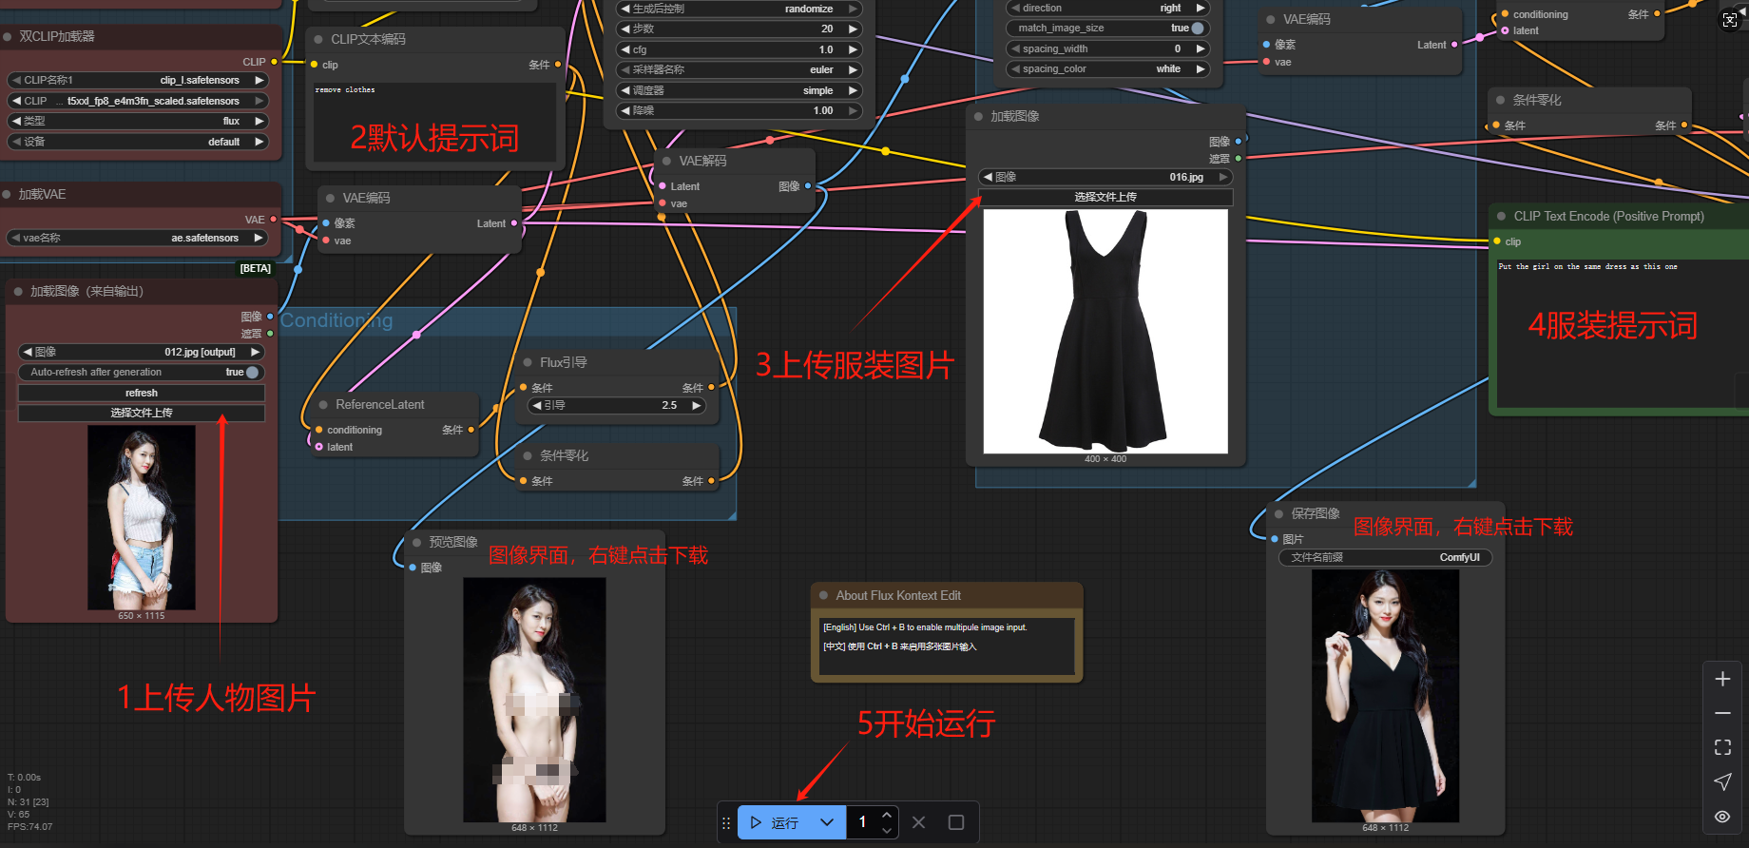Click the fit view icon in canvas controls
The height and width of the screenshot is (848, 1749).
pos(1722,747)
